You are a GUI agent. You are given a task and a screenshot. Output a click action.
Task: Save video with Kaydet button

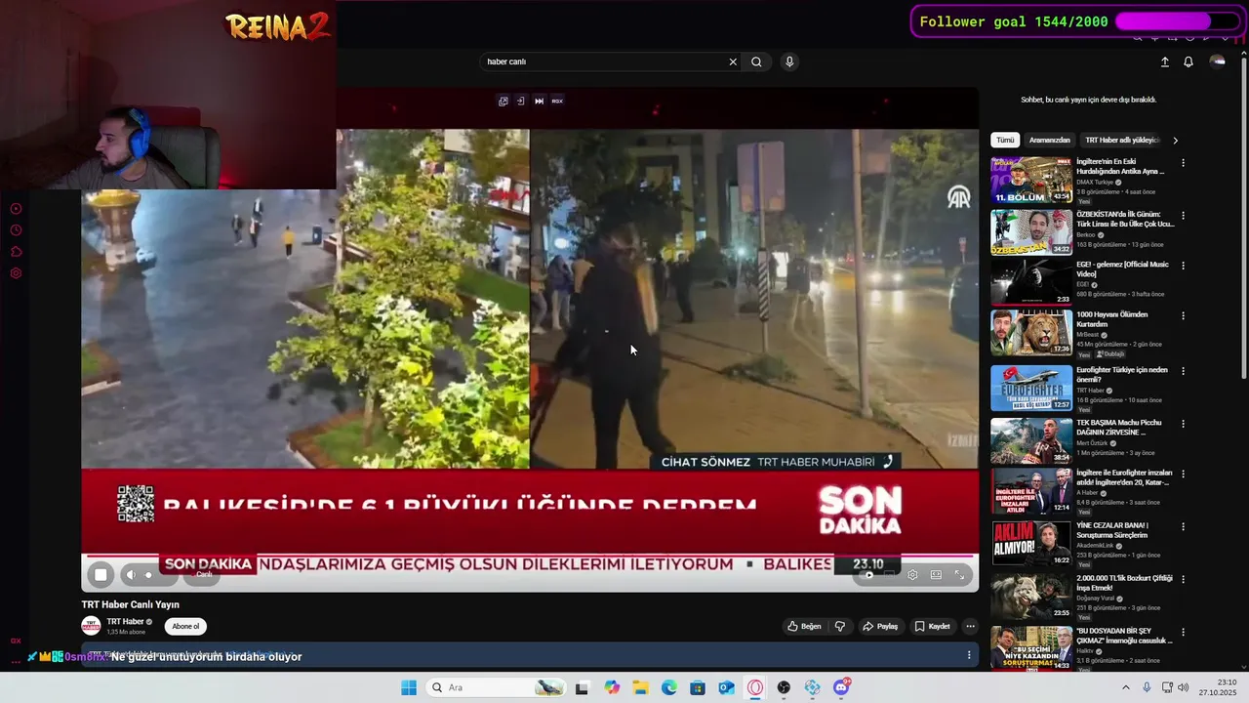click(932, 626)
